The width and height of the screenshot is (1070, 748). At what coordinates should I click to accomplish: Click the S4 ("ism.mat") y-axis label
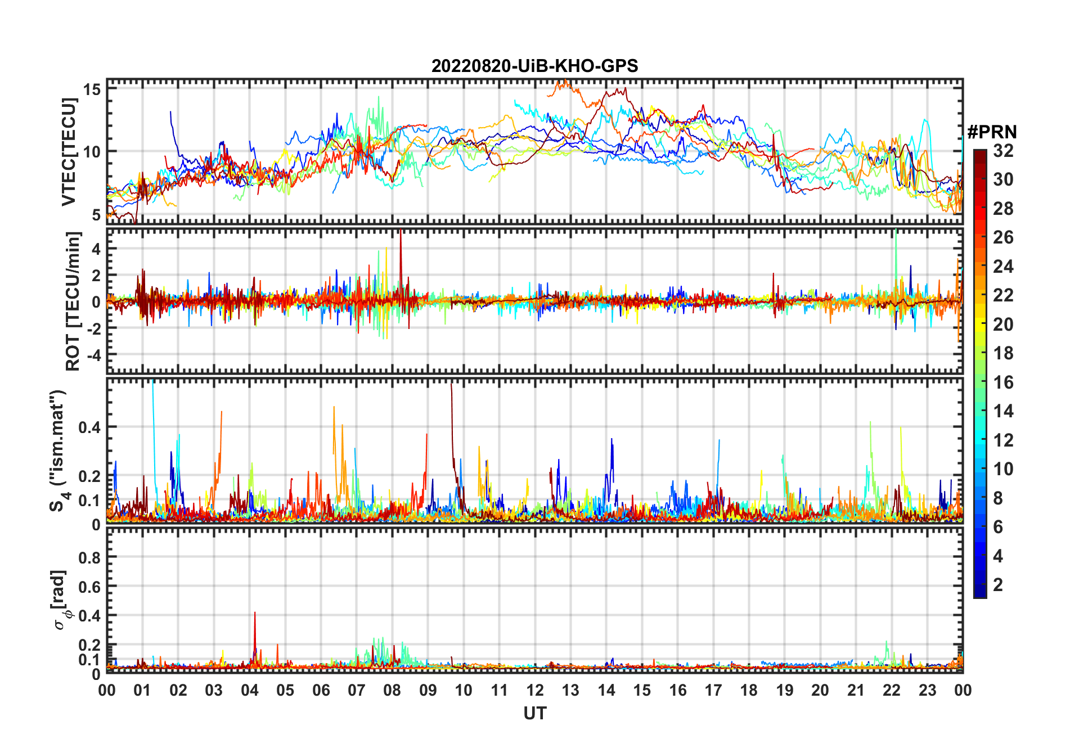pyautogui.click(x=58, y=450)
